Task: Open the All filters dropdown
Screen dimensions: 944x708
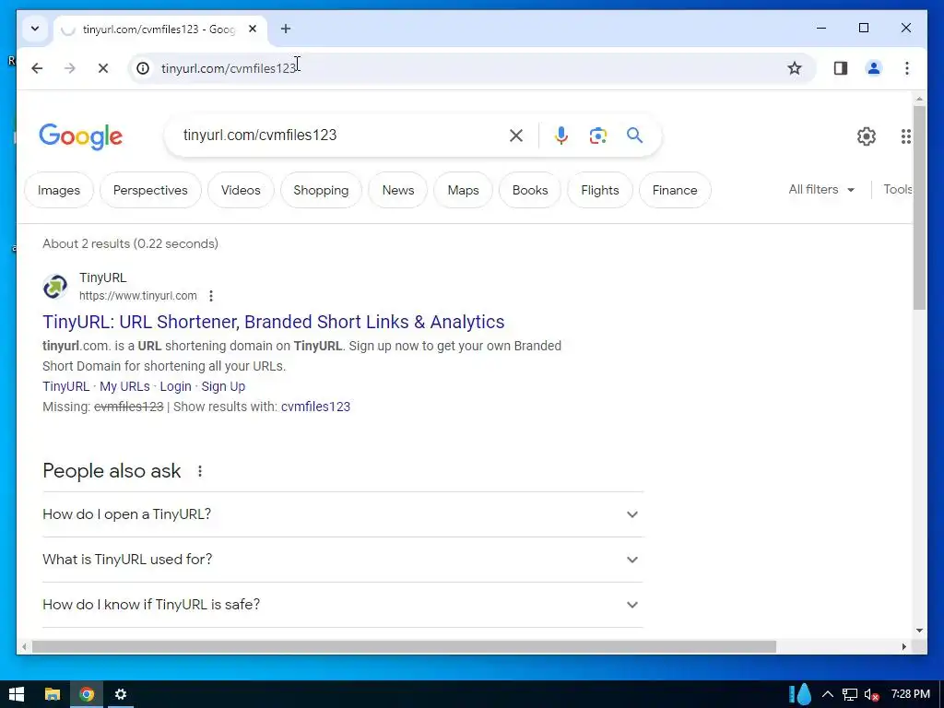Action: pos(821,190)
